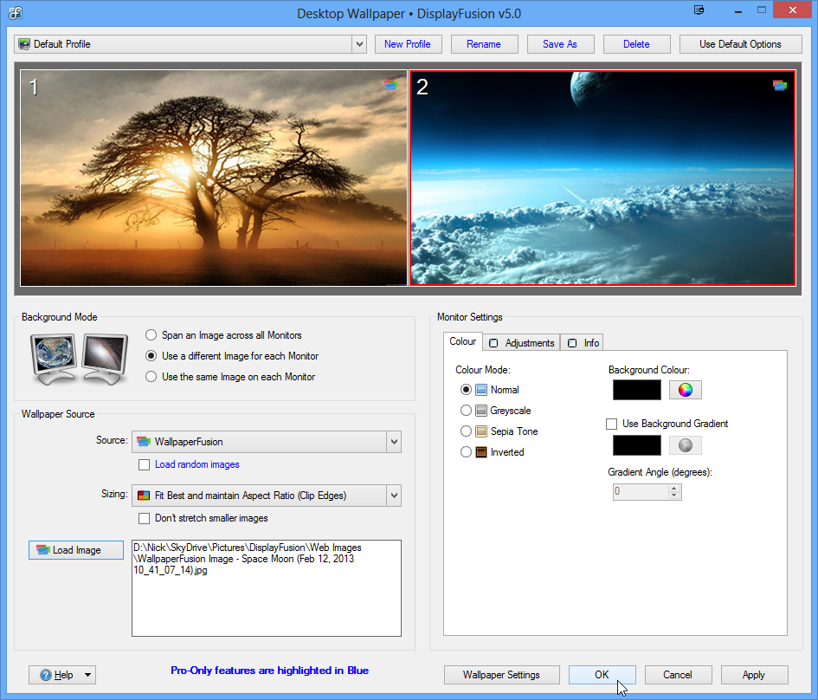Click the Save As button

(x=560, y=44)
